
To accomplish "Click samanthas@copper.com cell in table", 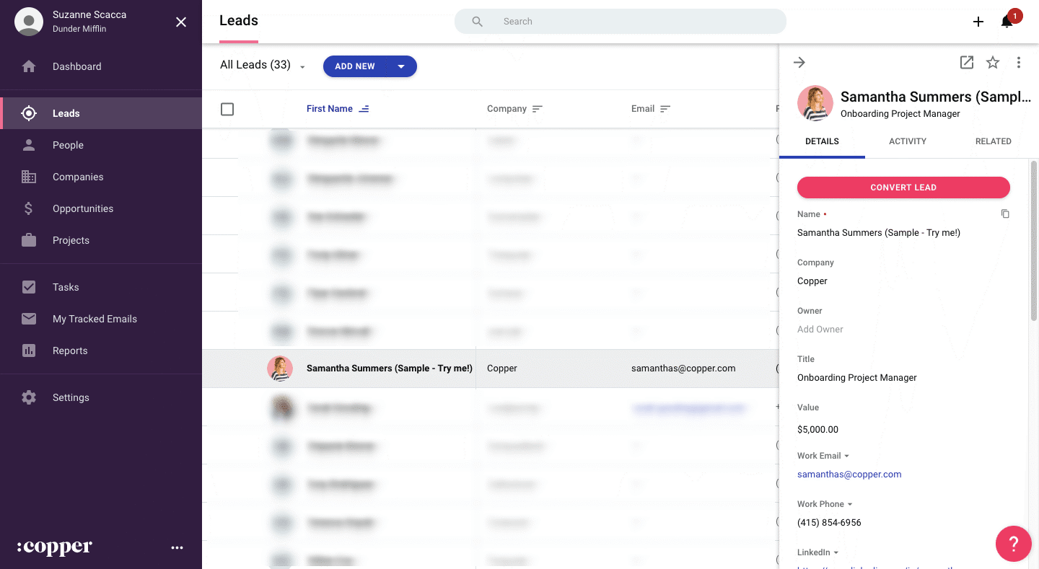I will click(683, 369).
